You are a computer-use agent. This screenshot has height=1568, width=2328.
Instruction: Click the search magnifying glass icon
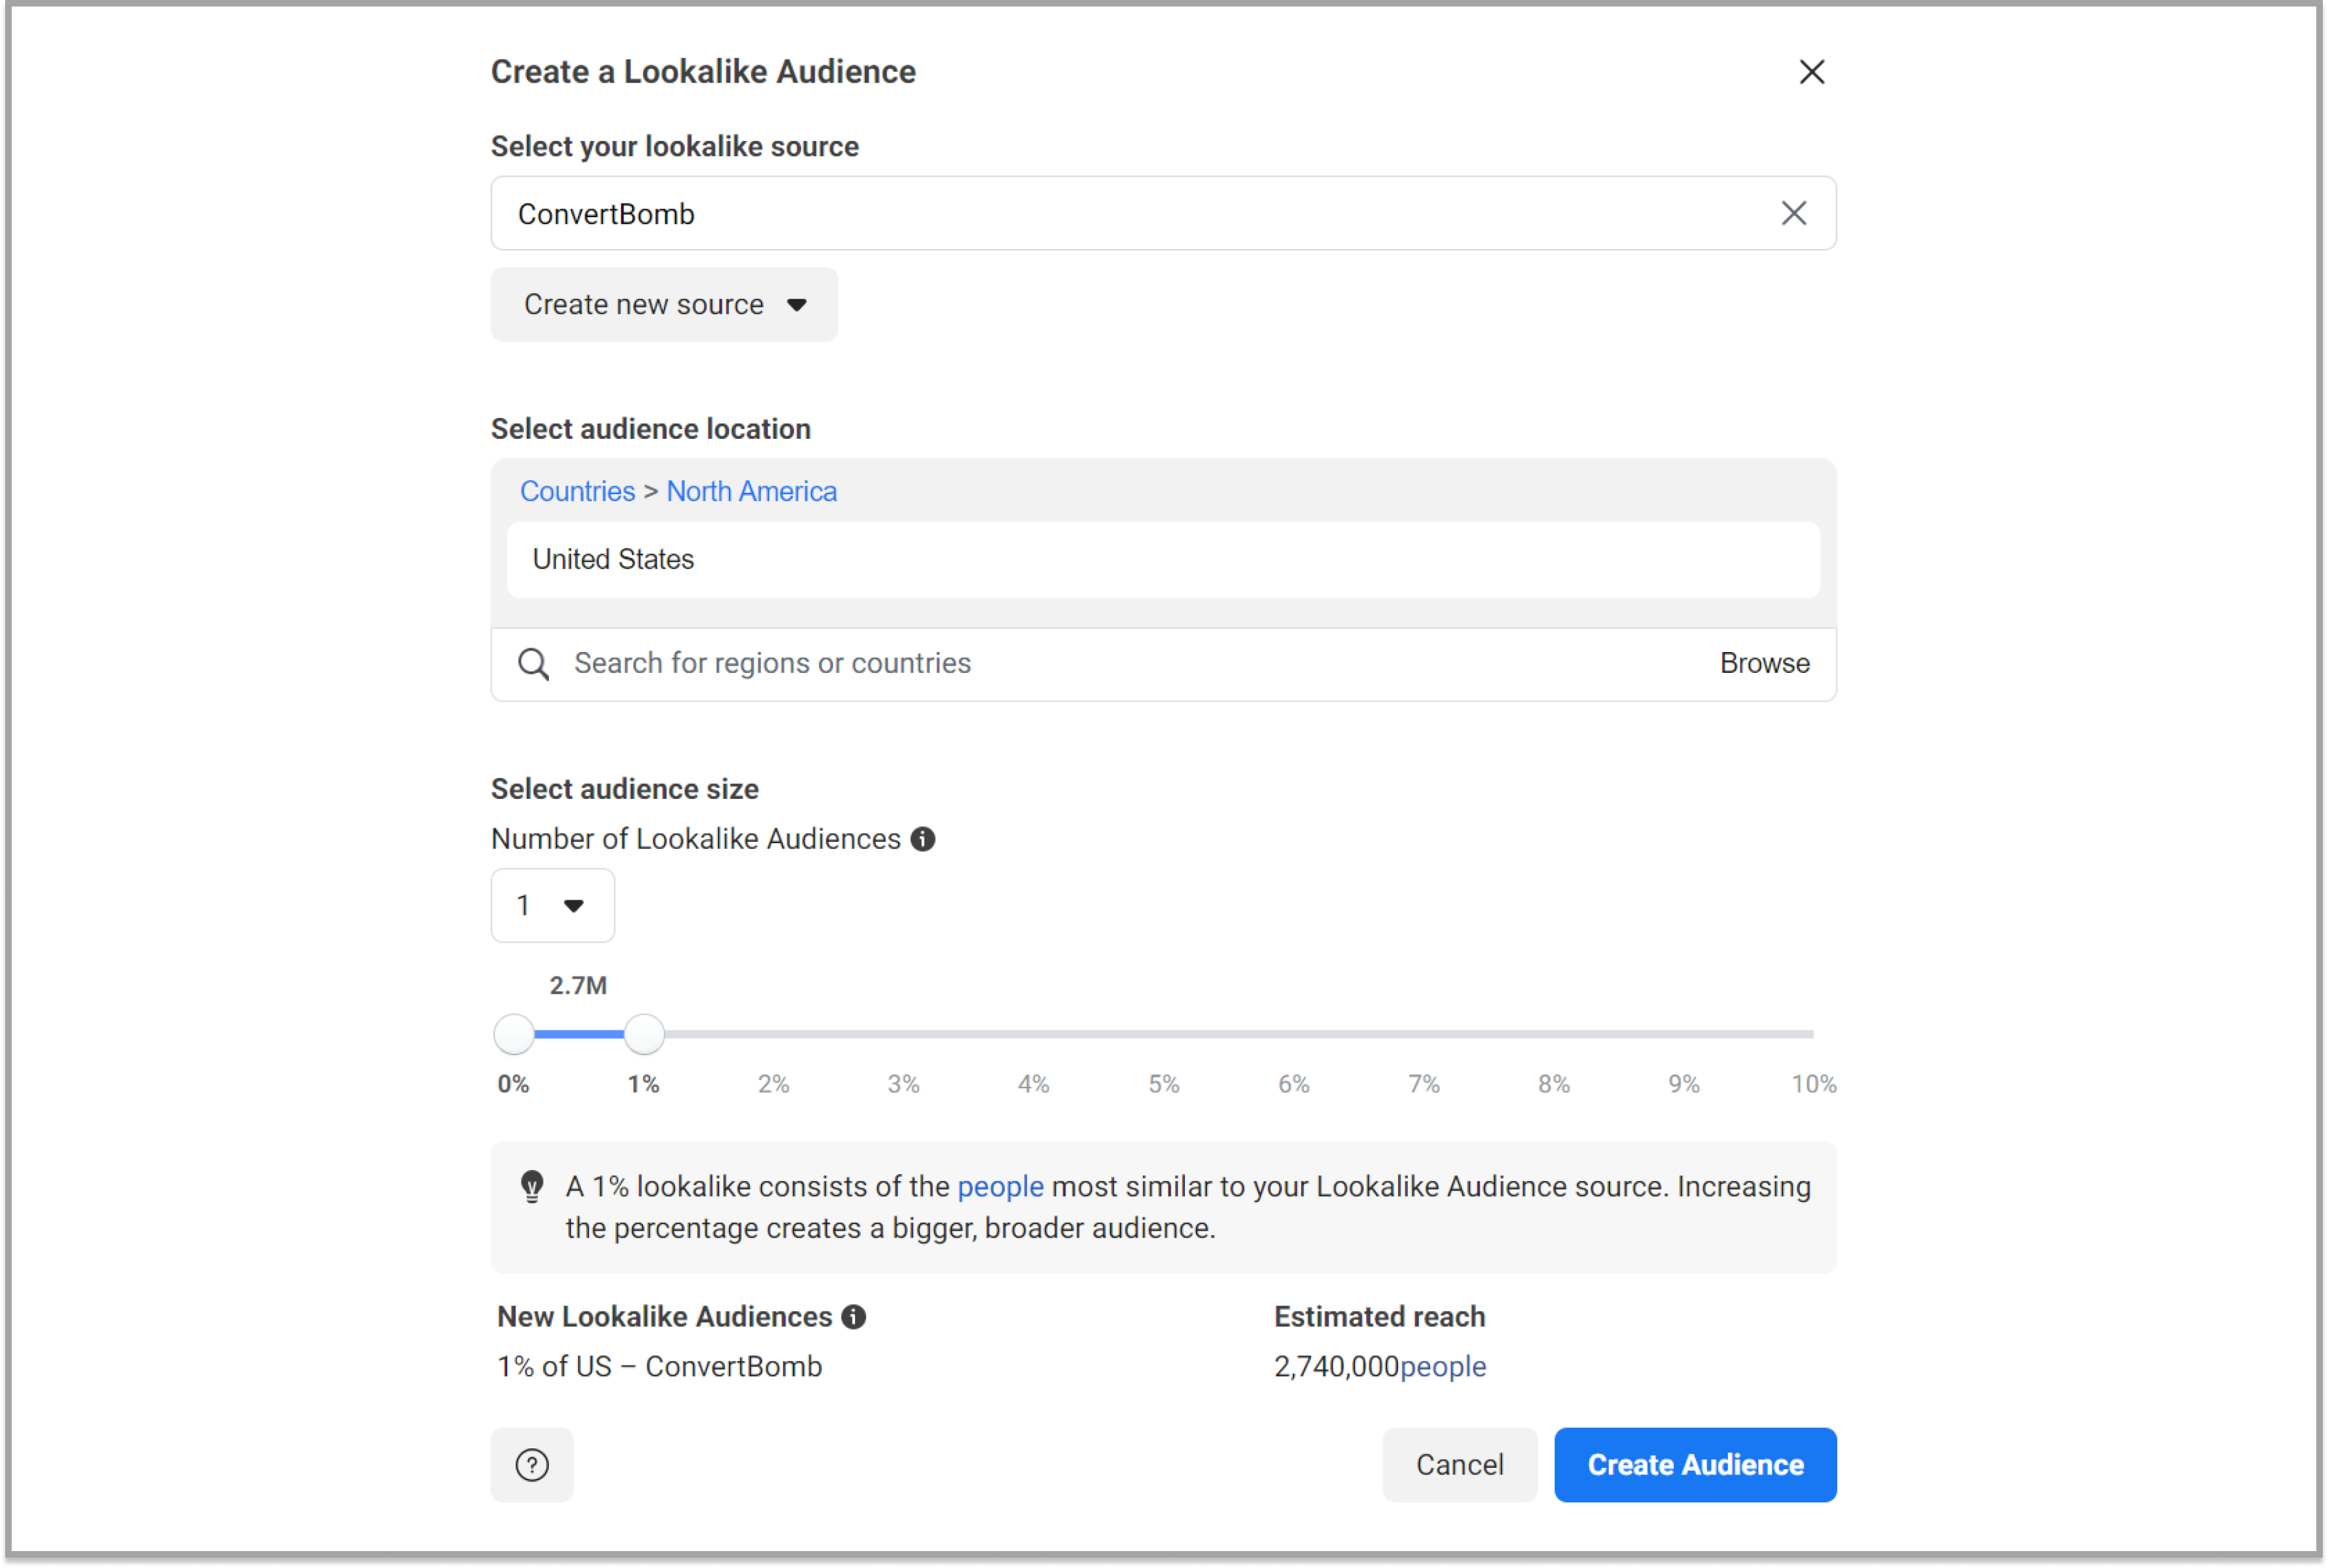tap(536, 662)
